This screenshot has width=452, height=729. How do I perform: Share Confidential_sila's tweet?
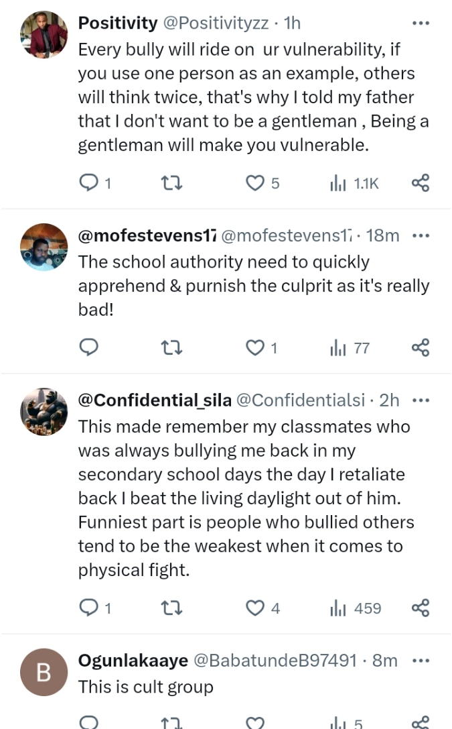pyautogui.click(x=420, y=608)
